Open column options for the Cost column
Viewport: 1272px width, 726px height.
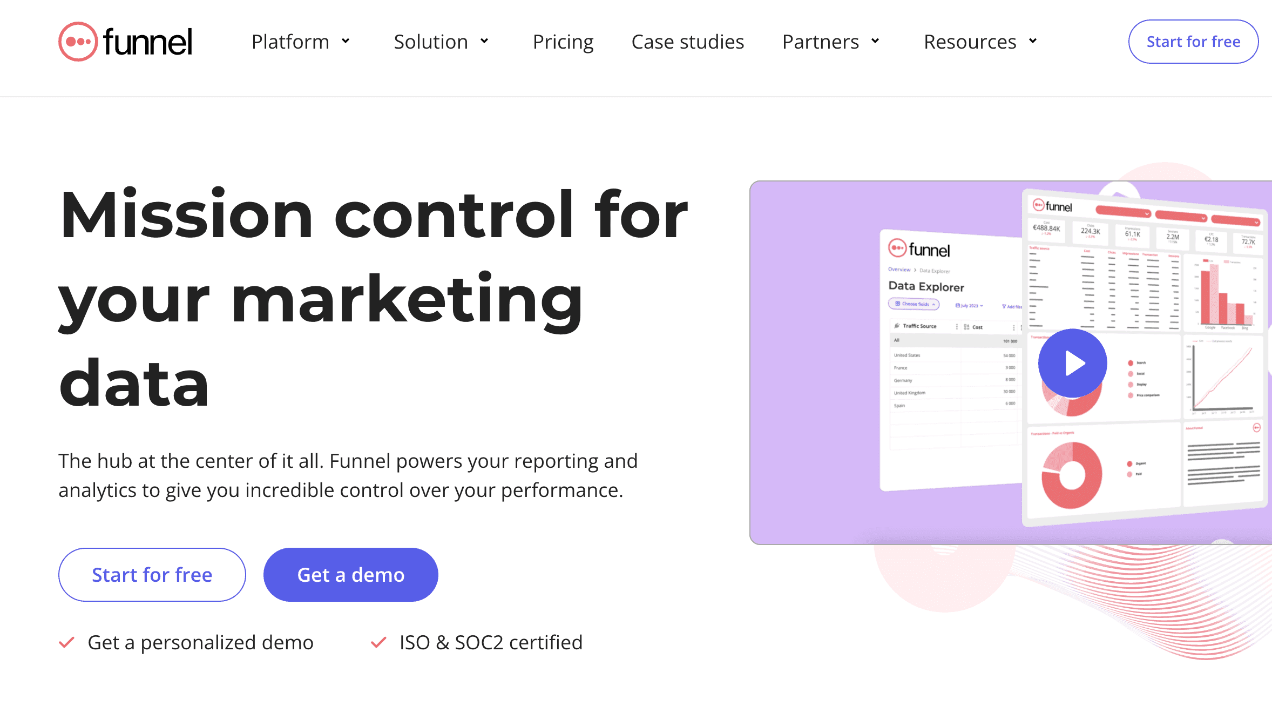point(1013,328)
